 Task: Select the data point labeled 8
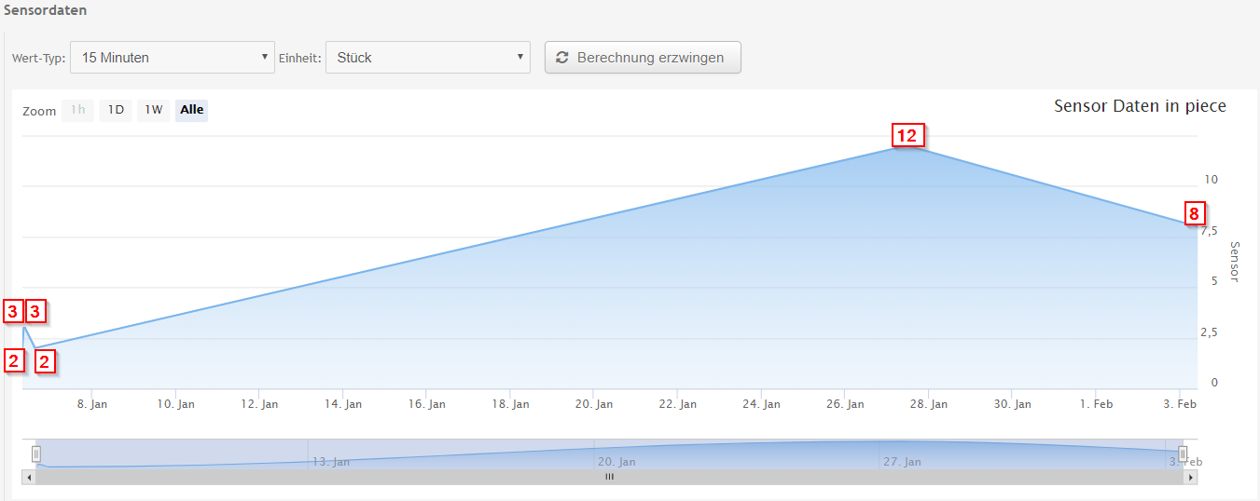coord(1195,213)
